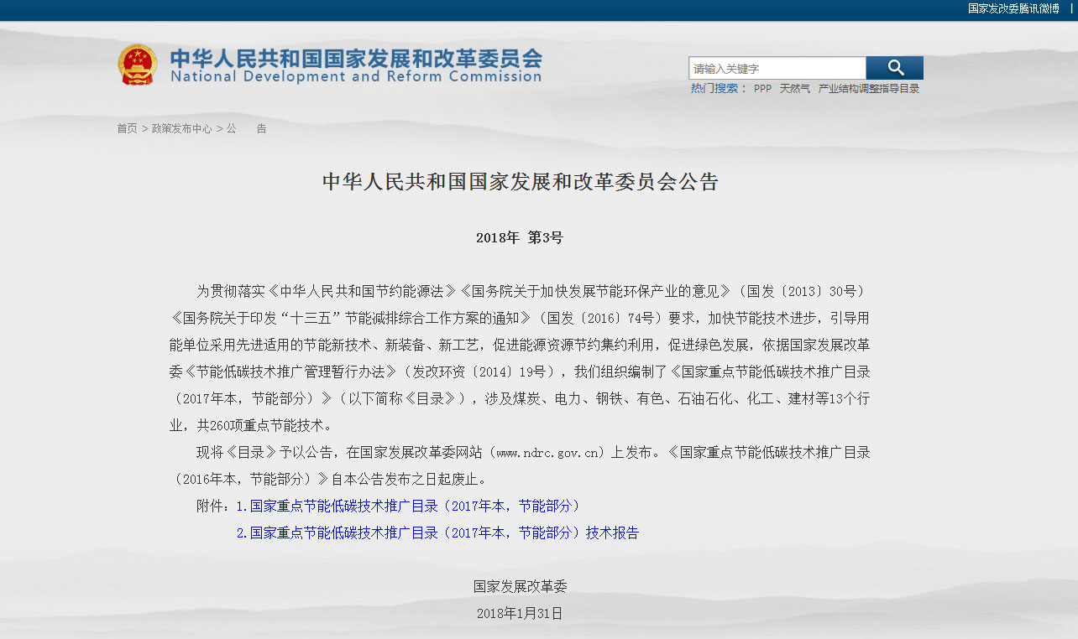Screen dimensions: 1078x639
Task: Click the English title National Development and Reform Commission
Action: coord(356,77)
